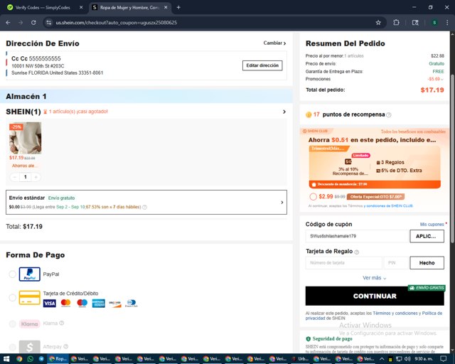Go forward in browser history
Viewport: 455px width, 364px height.
tap(21, 23)
